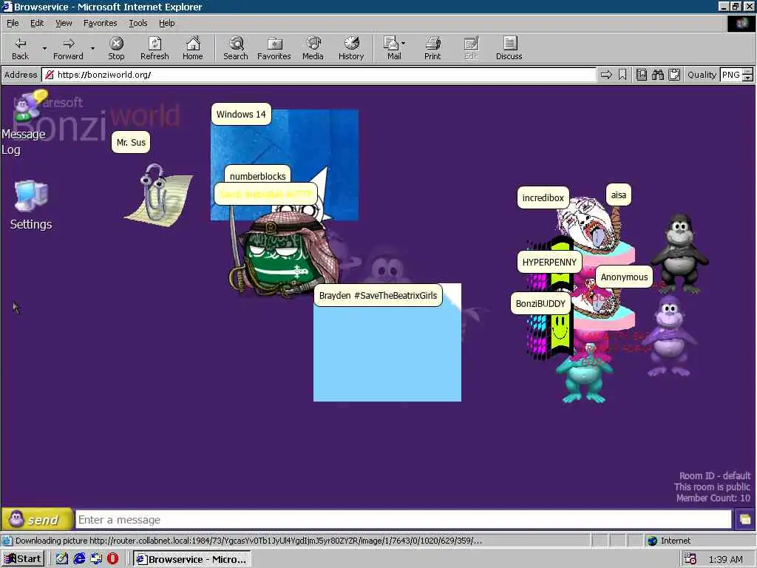Open the File menu

(x=13, y=23)
